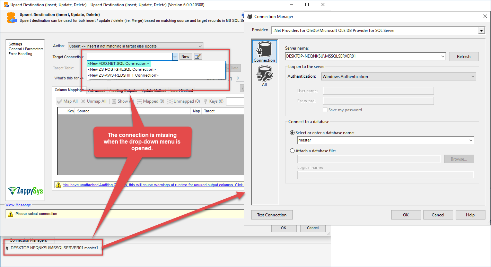Expand the Provider dropdown
Screen dimensions: 491x267
(481, 31)
